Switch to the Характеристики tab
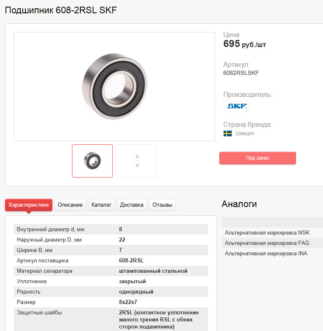 (29, 205)
